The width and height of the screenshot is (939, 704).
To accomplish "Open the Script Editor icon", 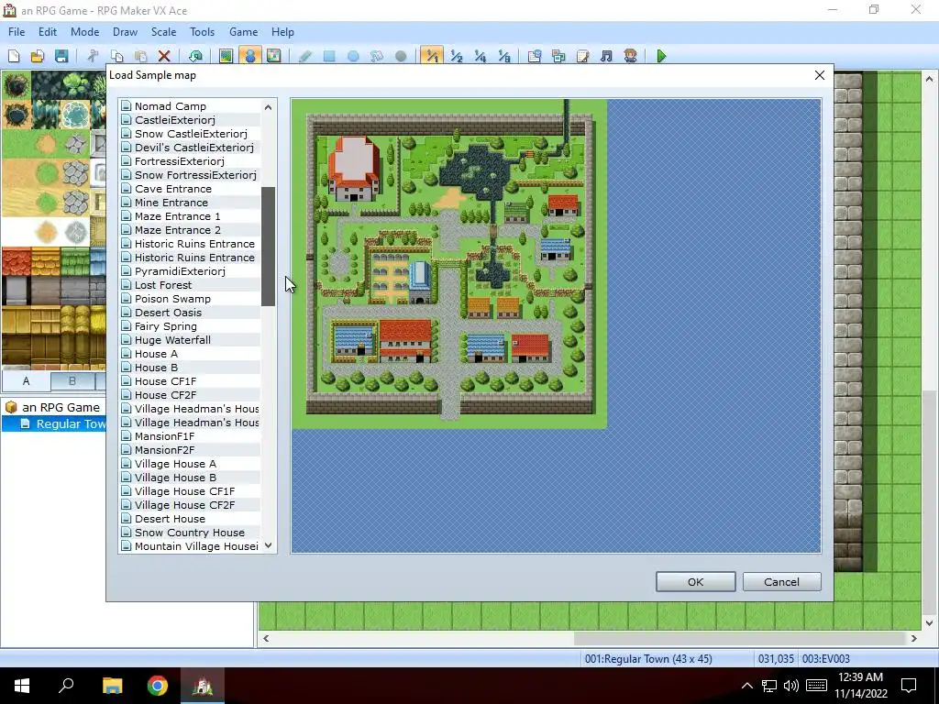I will click(582, 56).
